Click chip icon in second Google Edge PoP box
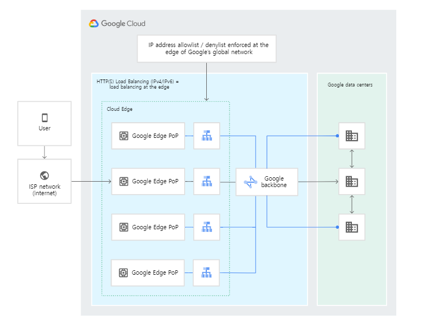432x319 pixels. coord(124,181)
